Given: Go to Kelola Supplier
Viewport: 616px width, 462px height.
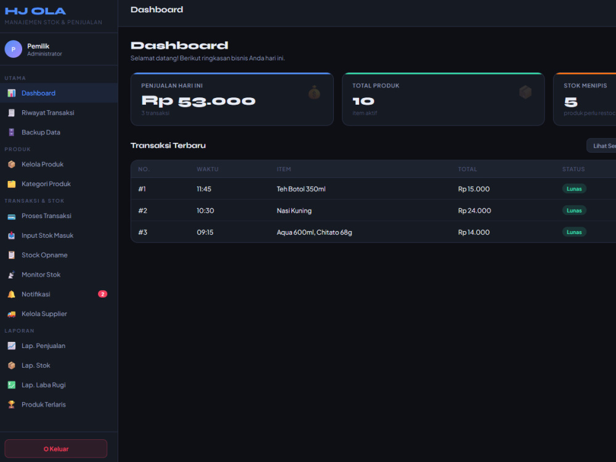Looking at the screenshot, I should click(59, 314).
